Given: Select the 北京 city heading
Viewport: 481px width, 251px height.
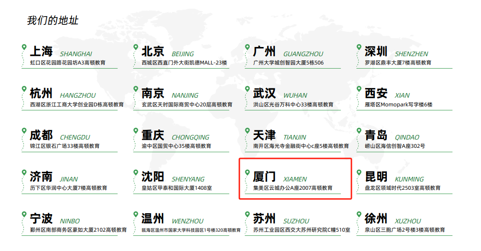Looking at the screenshot, I should pos(153,51).
